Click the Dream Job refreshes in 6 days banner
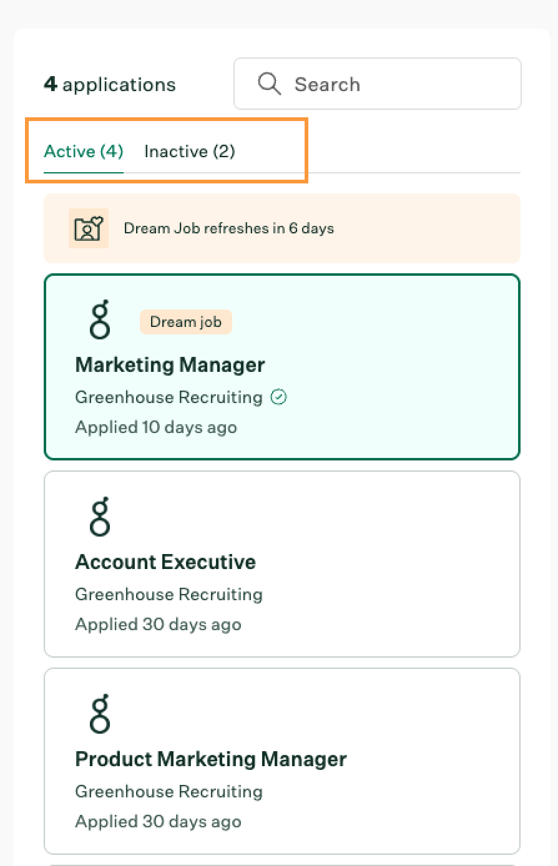The height and width of the screenshot is (866, 558). click(x=282, y=228)
